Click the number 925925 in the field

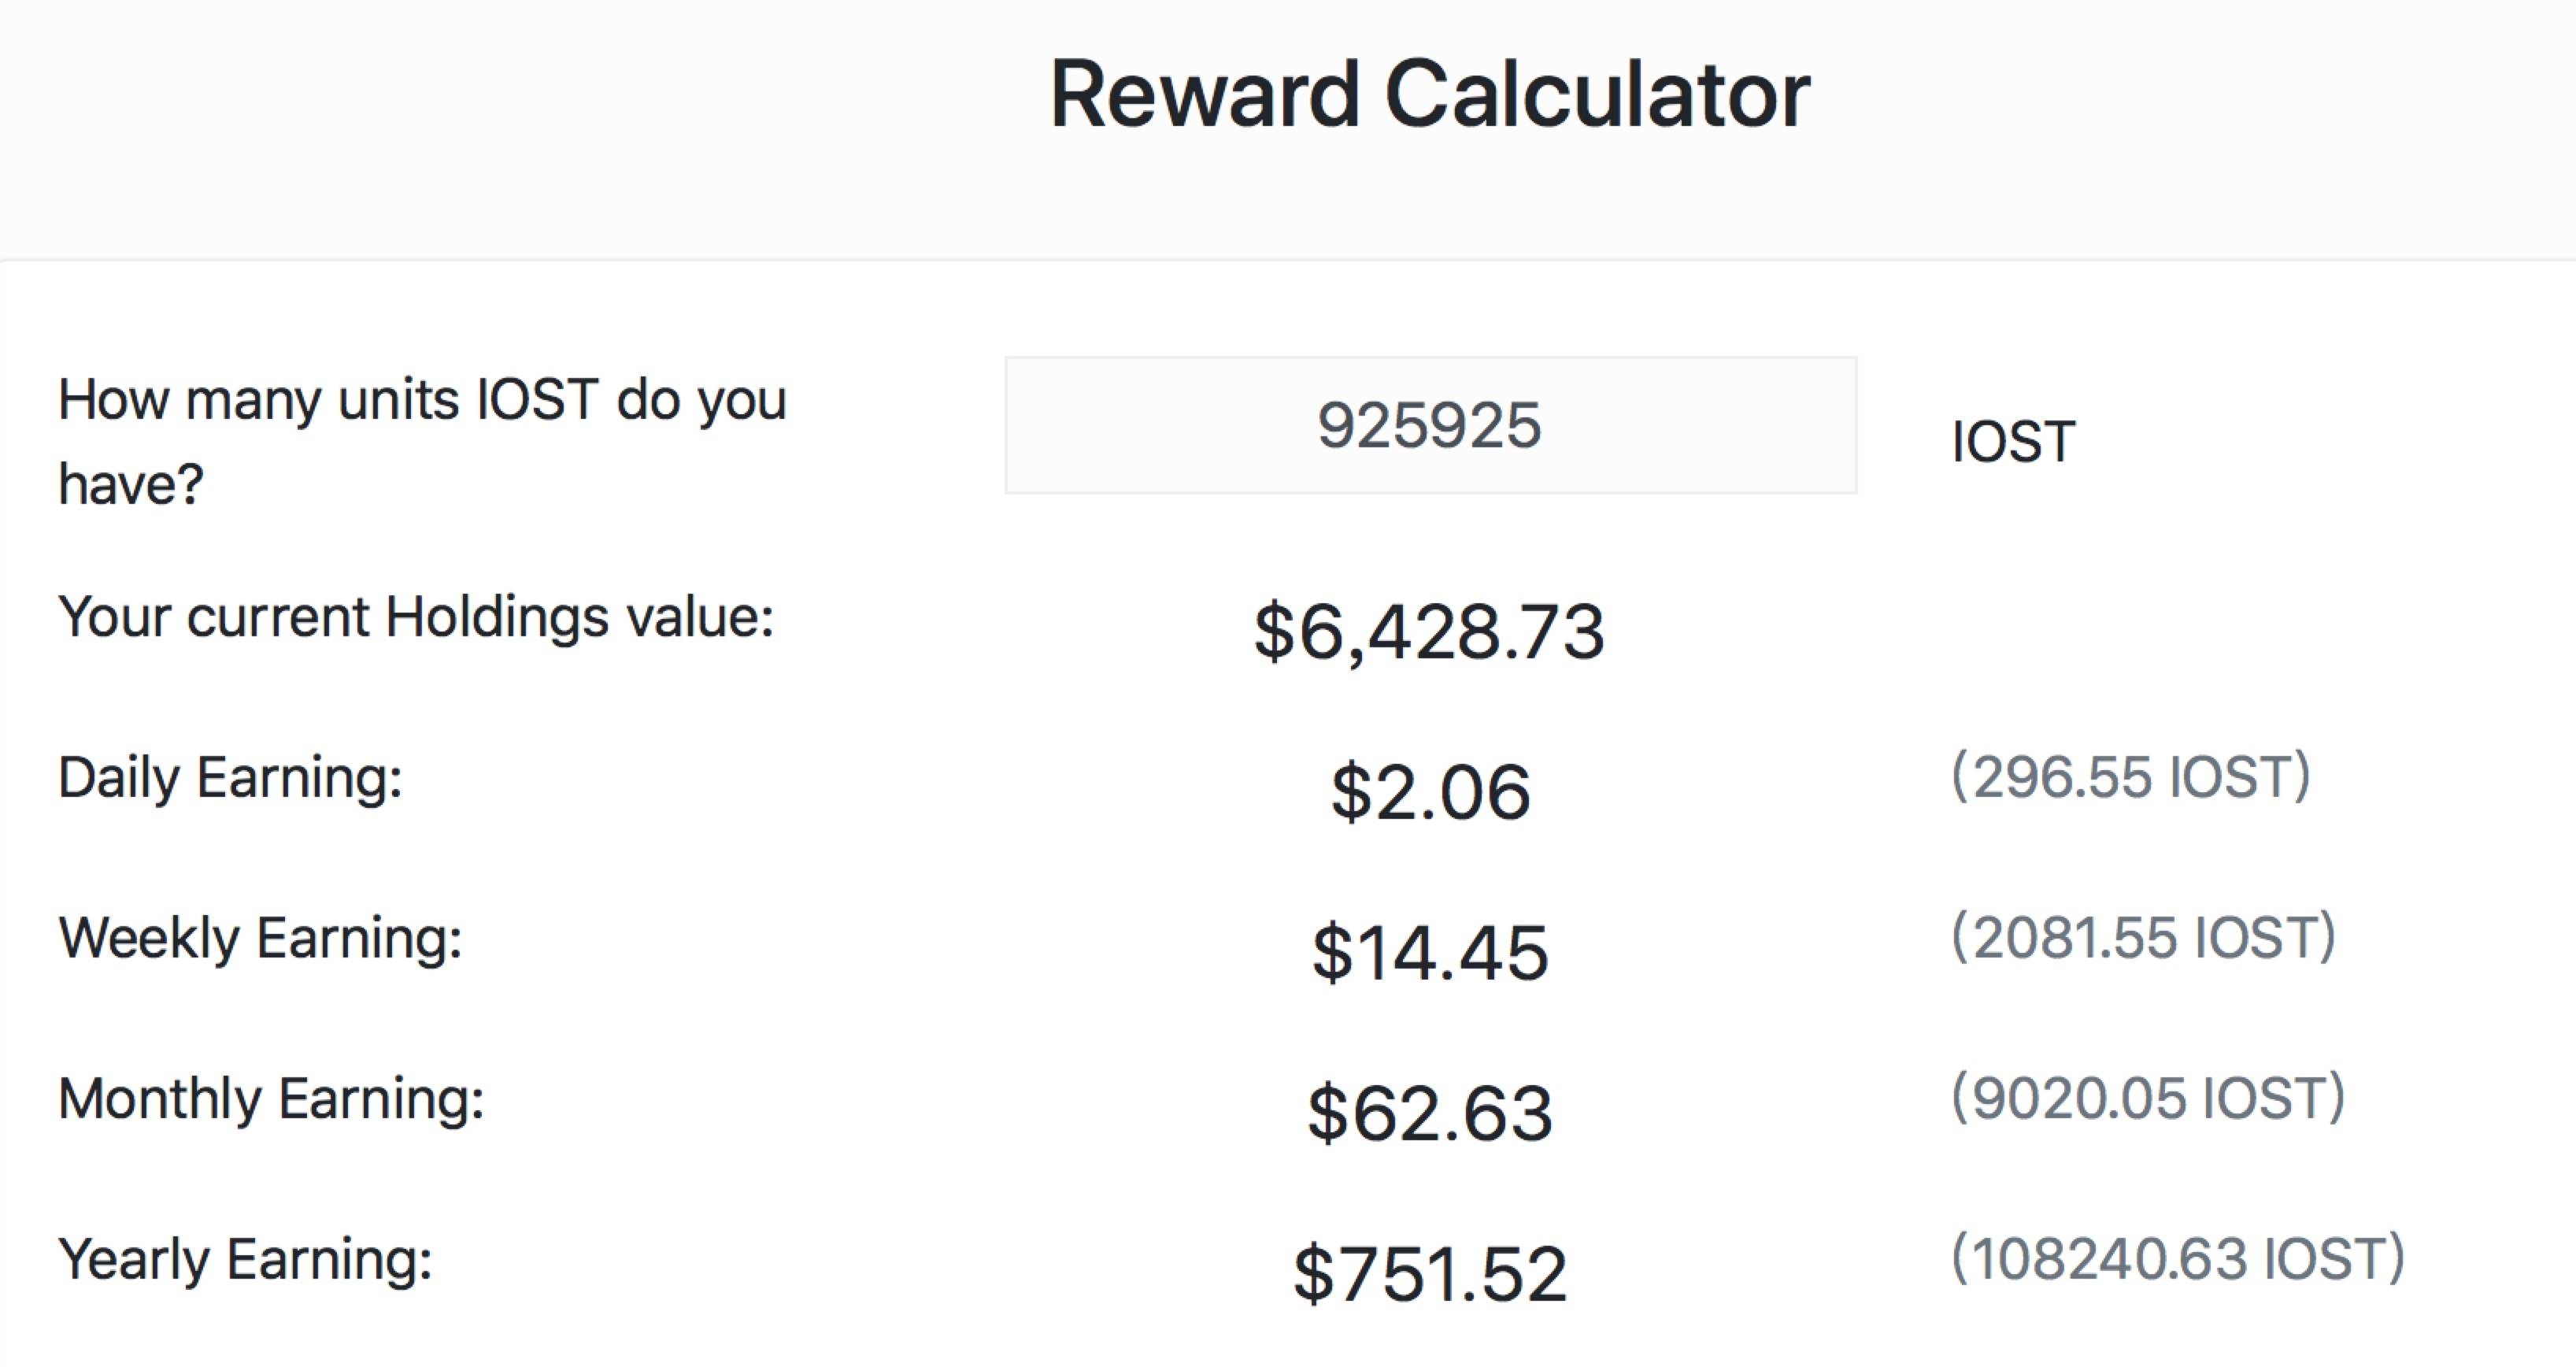1429,426
